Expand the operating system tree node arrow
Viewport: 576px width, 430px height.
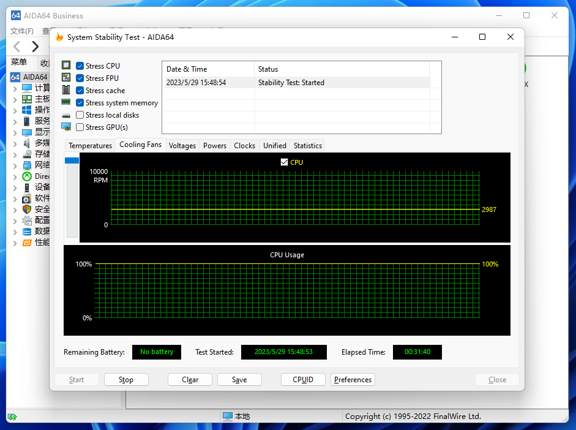(15, 111)
